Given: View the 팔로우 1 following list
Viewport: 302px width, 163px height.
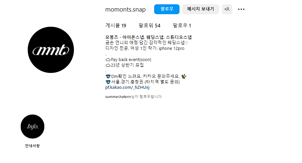Looking at the screenshot, I should (x=182, y=26).
